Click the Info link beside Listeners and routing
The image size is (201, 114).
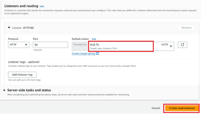point(42,6)
